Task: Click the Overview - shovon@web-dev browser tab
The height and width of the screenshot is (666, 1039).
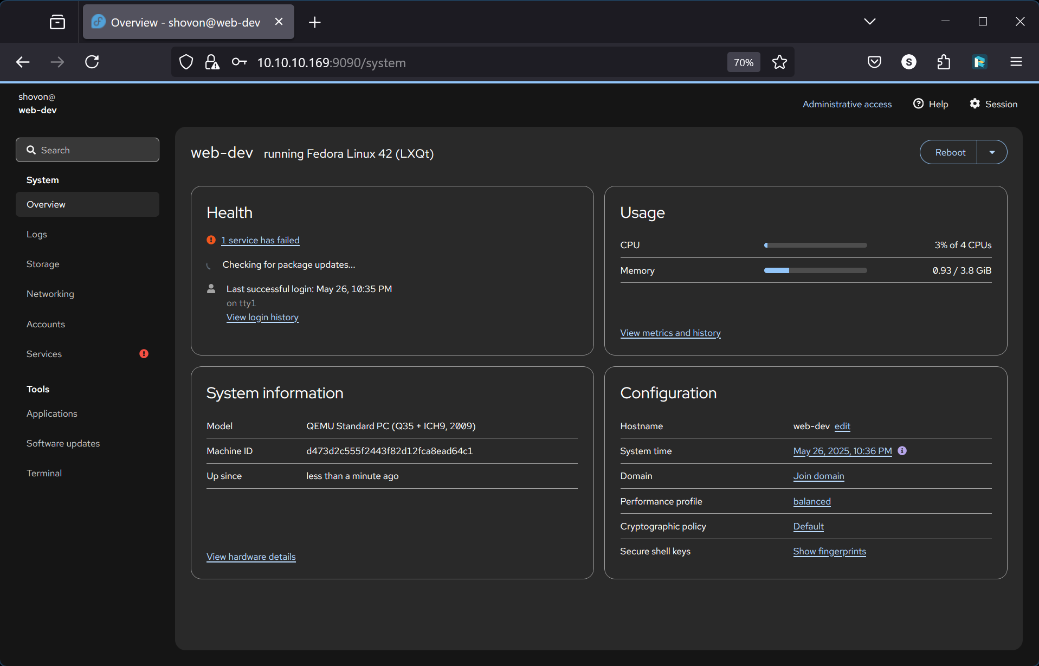Action: click(x=188, y=22)
